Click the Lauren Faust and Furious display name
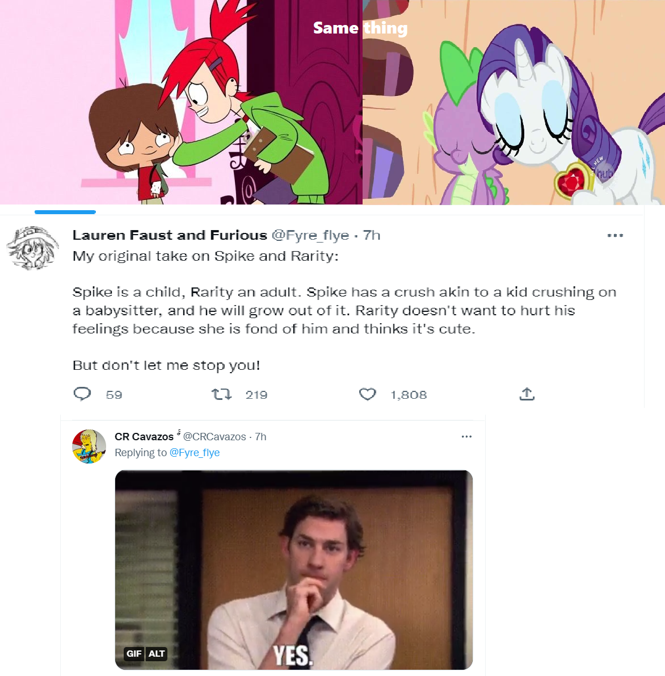The width and height of the screenshot is (665, 676). tap(169, 235)
